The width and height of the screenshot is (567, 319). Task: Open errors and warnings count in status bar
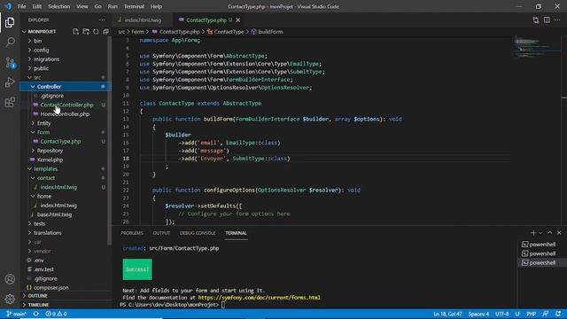(x=56, y=314)
